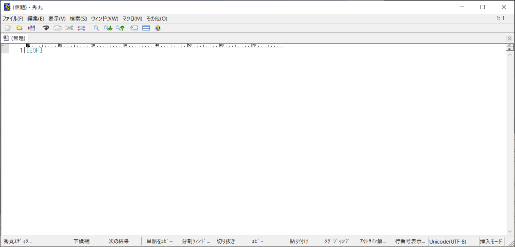The height and width of the screenshot is (247, 515).
Task: Click the split window toolbar icon
Action: 146,28
